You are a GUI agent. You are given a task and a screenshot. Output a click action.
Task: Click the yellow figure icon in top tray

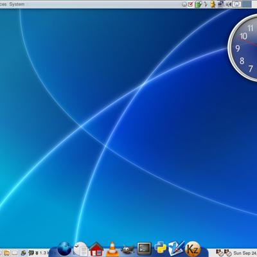tap(213, 4)
